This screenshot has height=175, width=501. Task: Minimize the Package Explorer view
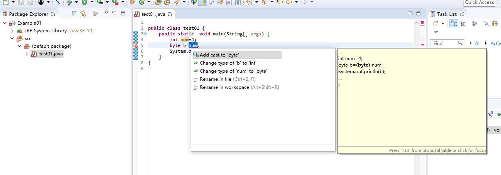tap(115, 13)
